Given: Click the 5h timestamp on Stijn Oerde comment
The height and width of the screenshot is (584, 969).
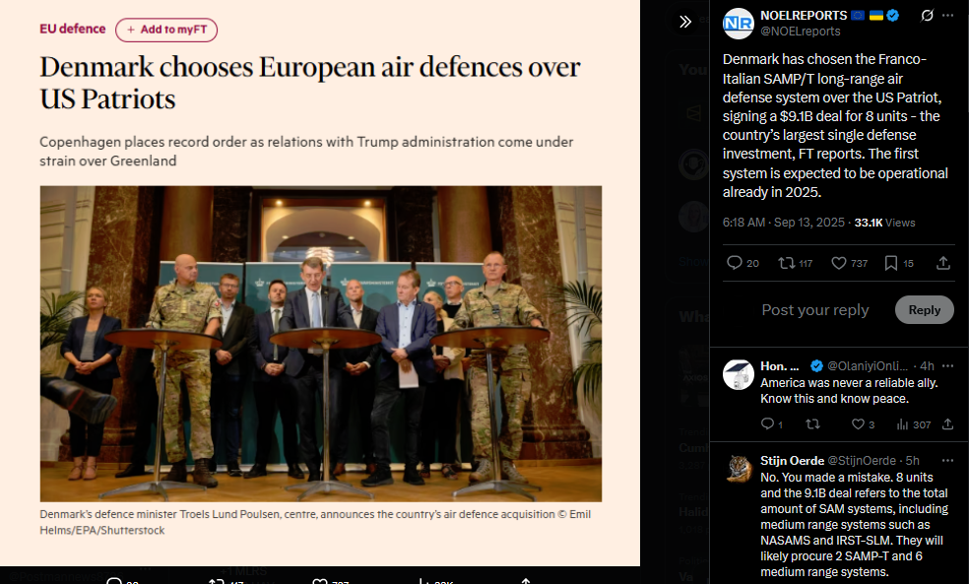Looking at the screenshot, I should coord(912,460).
